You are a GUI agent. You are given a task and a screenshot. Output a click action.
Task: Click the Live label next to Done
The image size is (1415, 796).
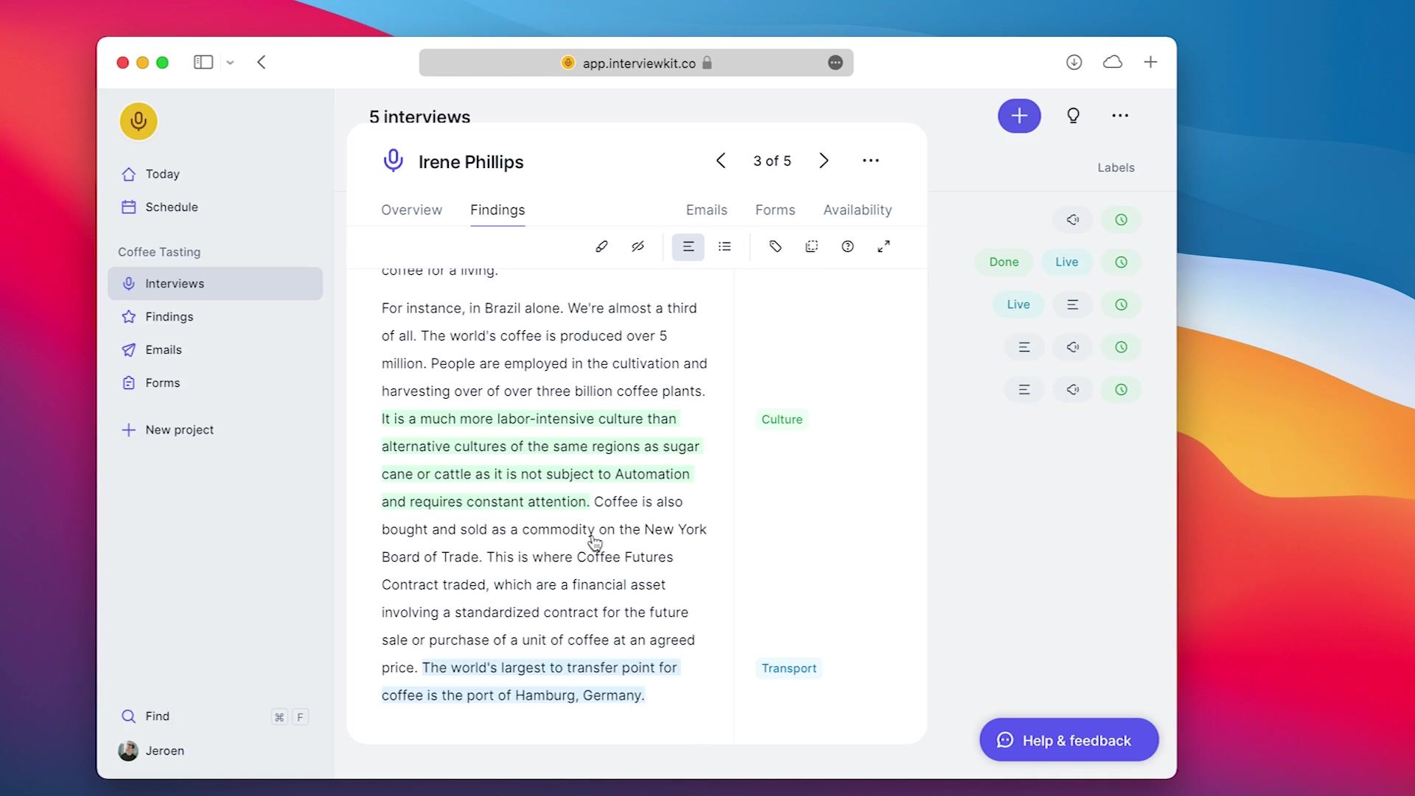tap(1066, 262)
